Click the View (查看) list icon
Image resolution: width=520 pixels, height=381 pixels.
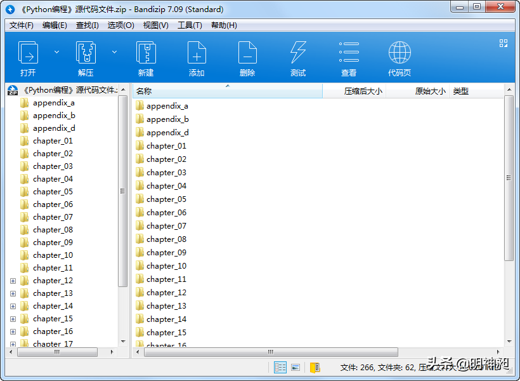(349, 52)
